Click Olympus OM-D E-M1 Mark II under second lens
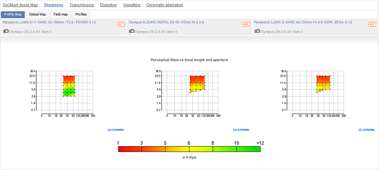 coord(156,32)
